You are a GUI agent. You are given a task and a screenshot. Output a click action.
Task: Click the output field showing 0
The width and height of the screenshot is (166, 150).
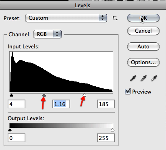[17, 138]
